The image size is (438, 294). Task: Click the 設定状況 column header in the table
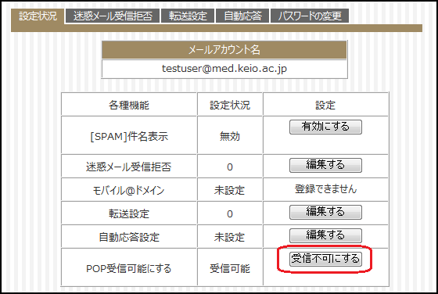(x=230, y=105)
